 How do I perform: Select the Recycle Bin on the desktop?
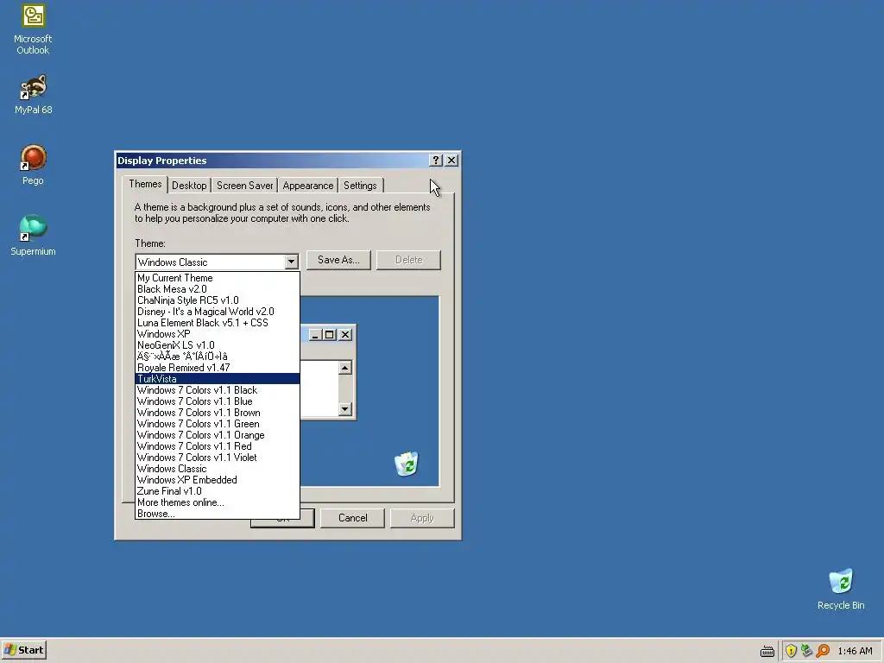841,589
